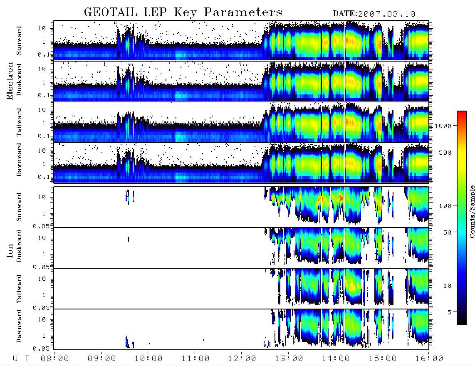Click inside the Ion Sunward spectrogram panel
475x366 pixels.
[x=241, y=207]
